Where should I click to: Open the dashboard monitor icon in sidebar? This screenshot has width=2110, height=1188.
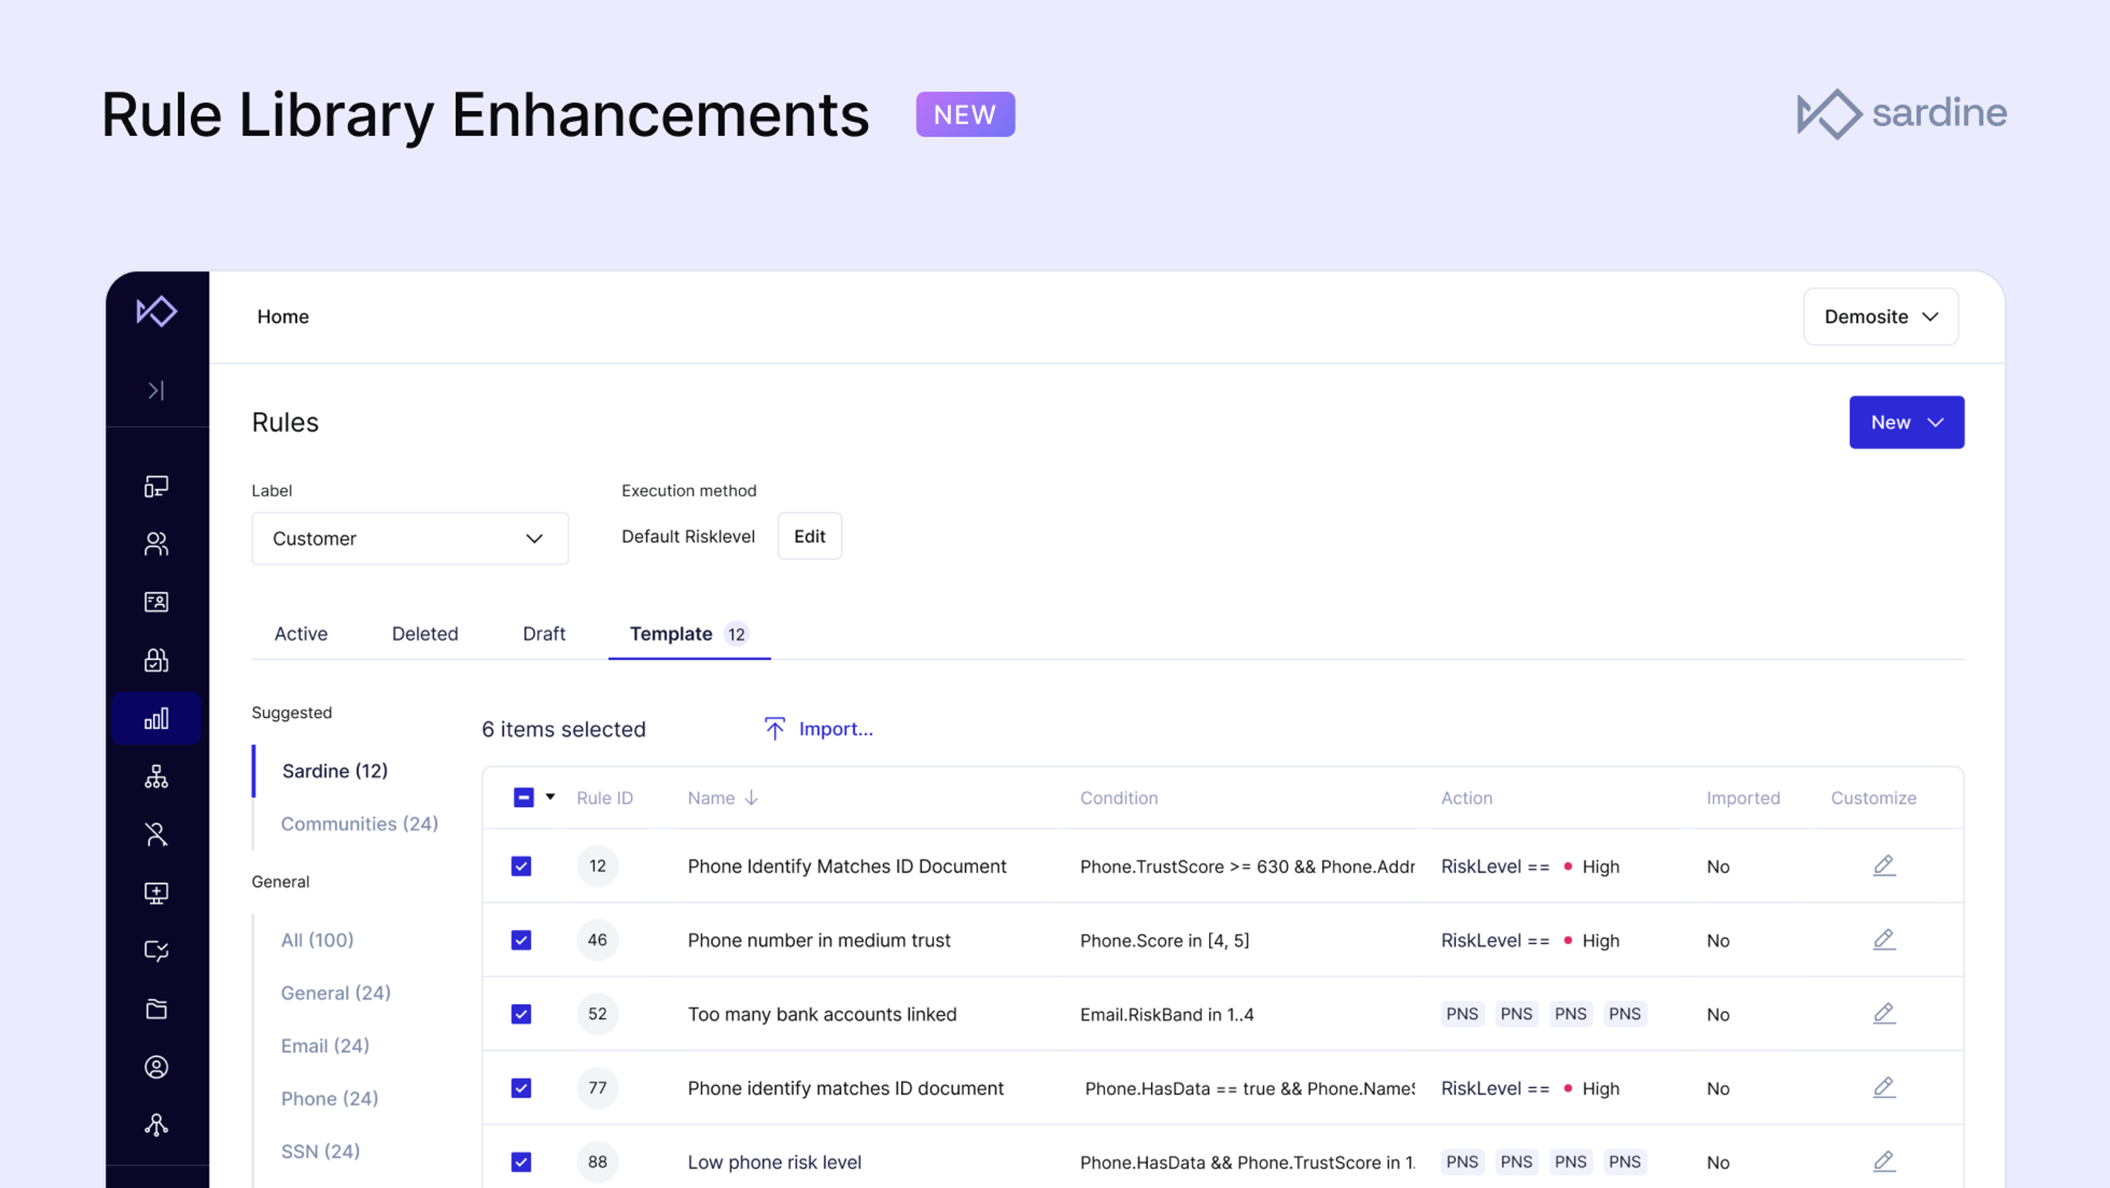(x=157, y=486)
